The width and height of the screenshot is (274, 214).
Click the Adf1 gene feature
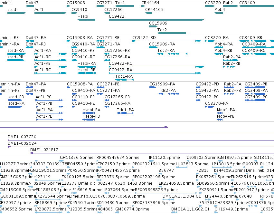click(x=50, y=13)
